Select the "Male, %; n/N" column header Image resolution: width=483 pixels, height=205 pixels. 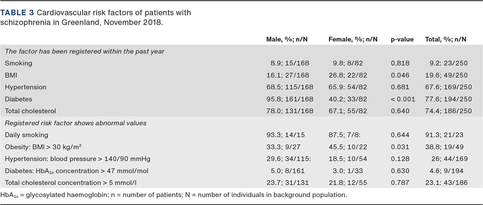[287, 39]
